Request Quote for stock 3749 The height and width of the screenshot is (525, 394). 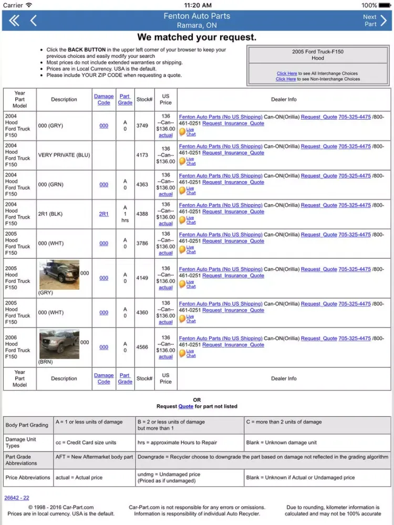click(x=319, y=117)
